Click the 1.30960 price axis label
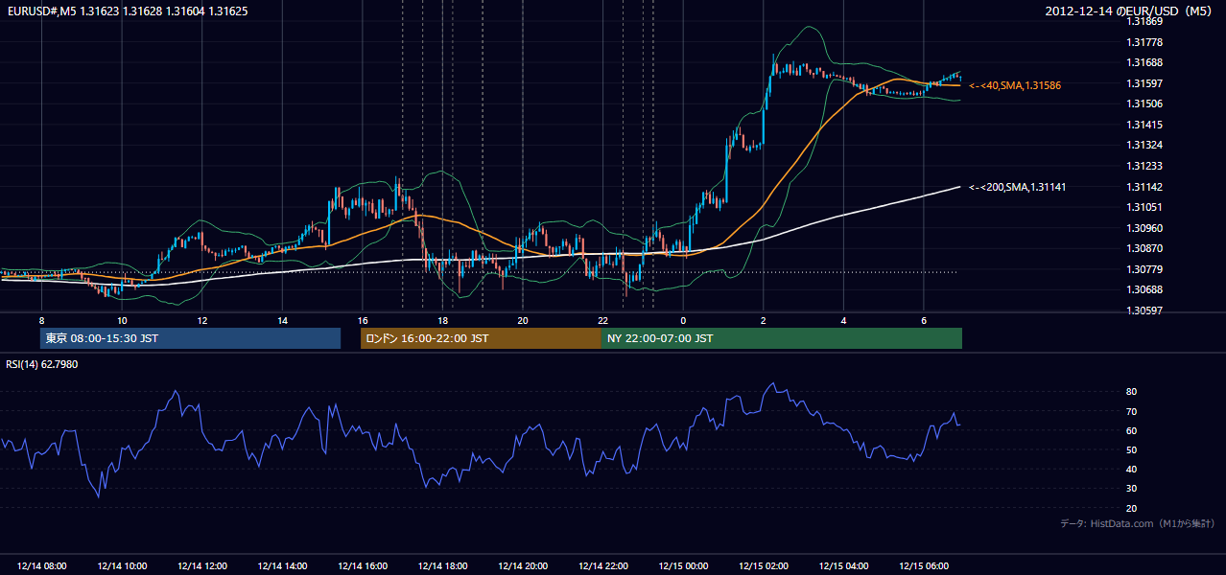Screen dimensions: 1226x575 pos(1144,228)
